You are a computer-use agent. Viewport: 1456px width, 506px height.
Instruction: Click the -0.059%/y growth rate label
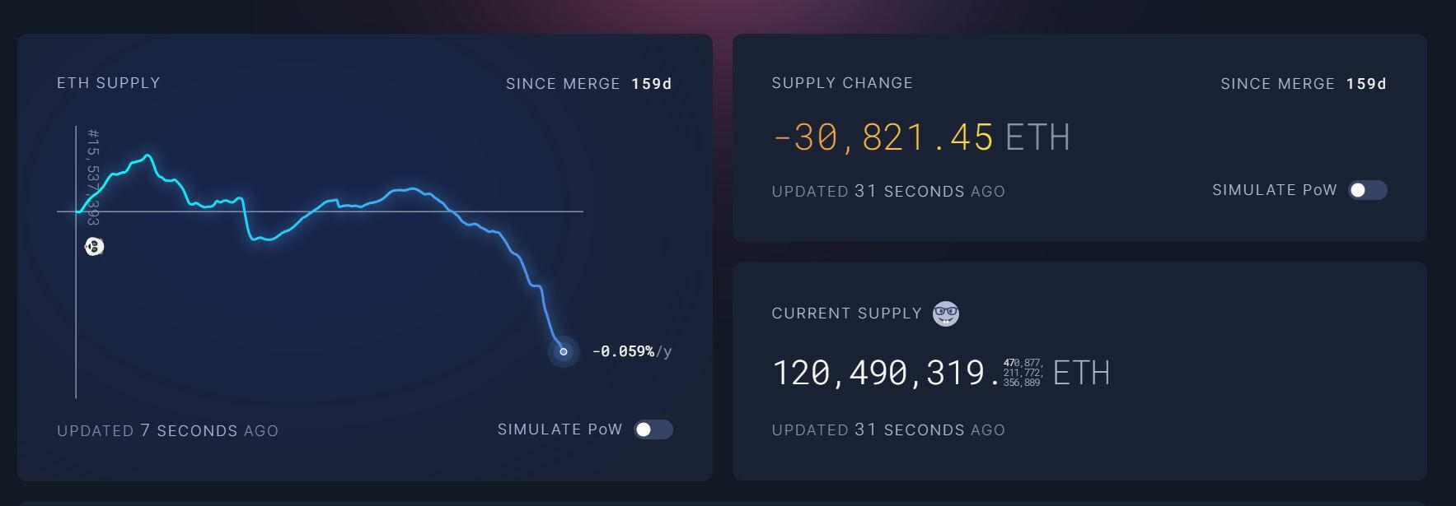(x=631, y=351)
